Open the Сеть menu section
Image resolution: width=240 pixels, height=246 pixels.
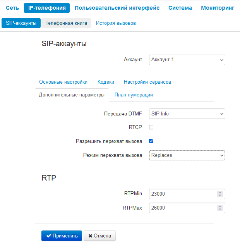pos(12,8)
